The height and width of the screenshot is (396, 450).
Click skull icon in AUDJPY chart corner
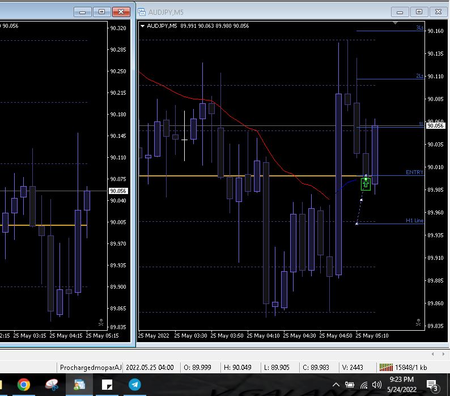(418, 322)
